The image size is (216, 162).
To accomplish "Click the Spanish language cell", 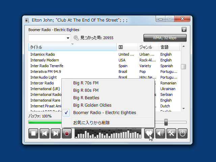I will (166, 66).
